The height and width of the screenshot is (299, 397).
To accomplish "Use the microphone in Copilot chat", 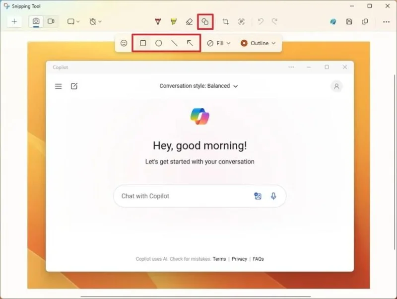I will point(273,196).
